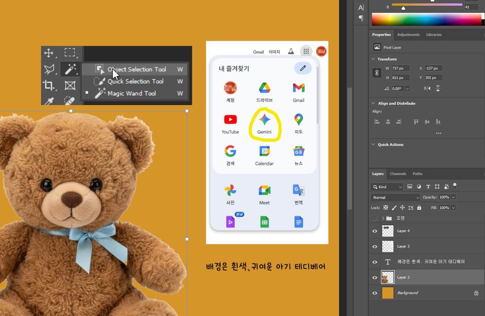Hide Layer 3 with its eye icon
Image resolution: width=485 pixels, height=316 pixels.
[x=375, y=246]
